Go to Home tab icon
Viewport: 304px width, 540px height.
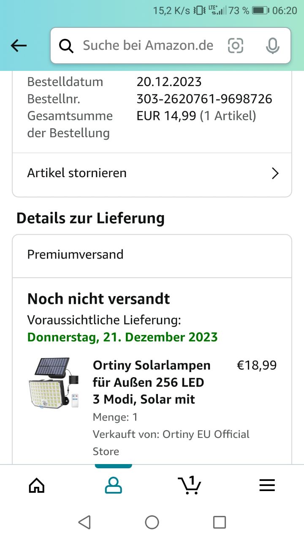(37, 486)
